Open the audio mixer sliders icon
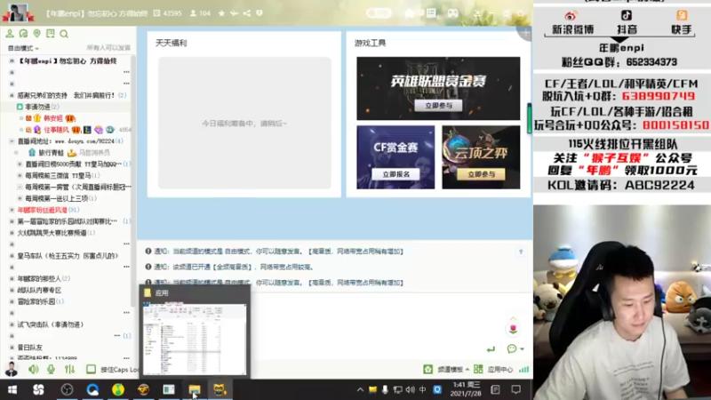Image resolution: width=711 pixels, height=400 pixels. pos(69,369)
